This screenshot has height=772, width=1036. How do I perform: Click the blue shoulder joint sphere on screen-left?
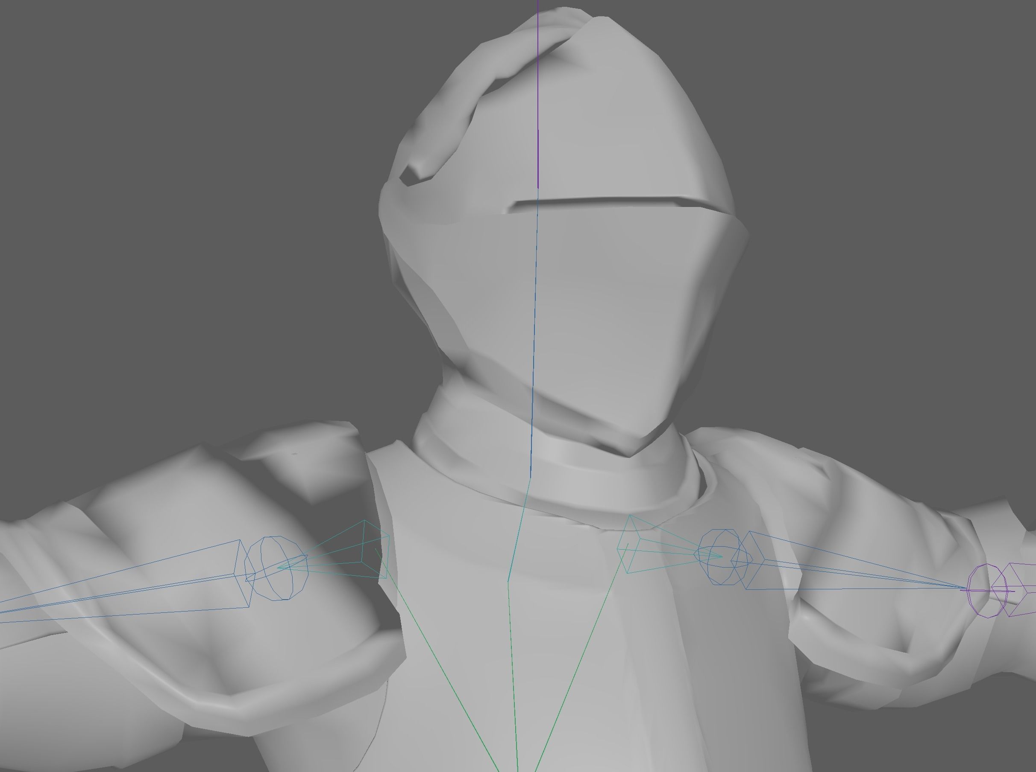pos(276,568)
